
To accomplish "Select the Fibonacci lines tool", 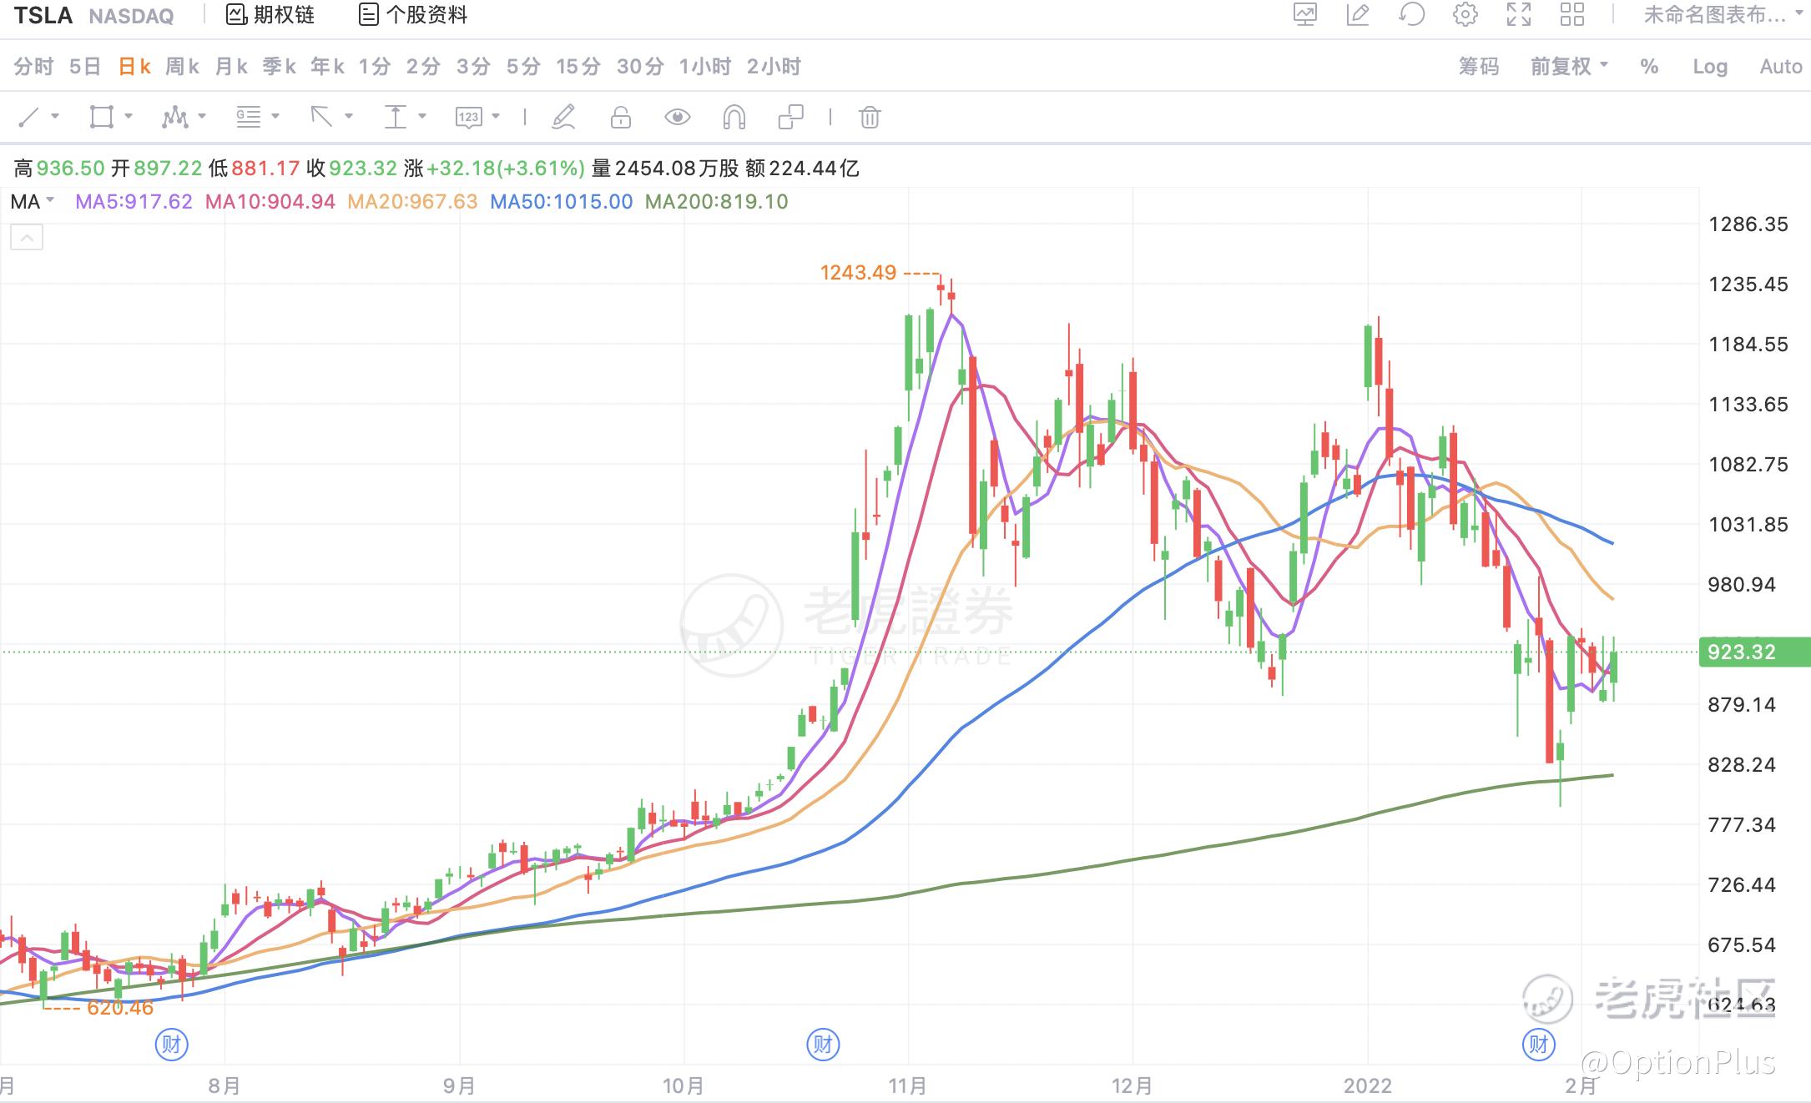I will pos(248,117).
